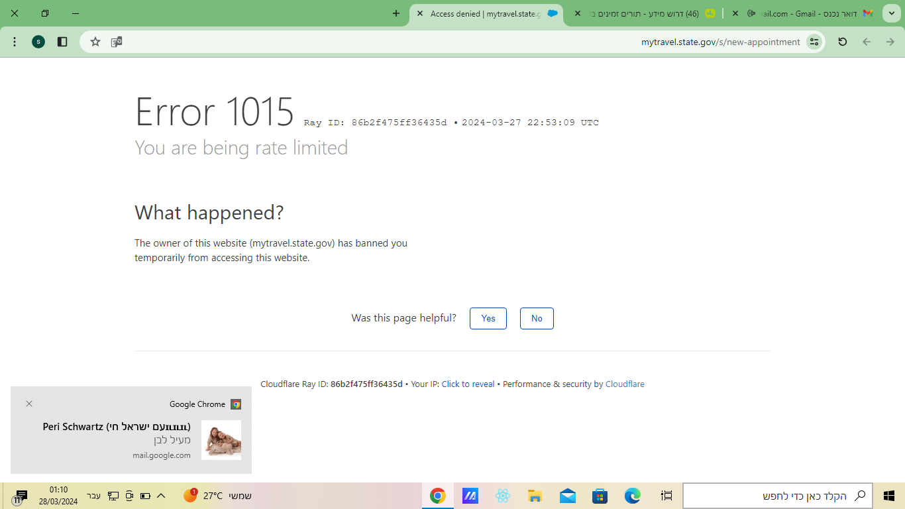Launch Microsoft Edge from the taskbar
Screen dimensions: 905x509
(x=633, y=496)
